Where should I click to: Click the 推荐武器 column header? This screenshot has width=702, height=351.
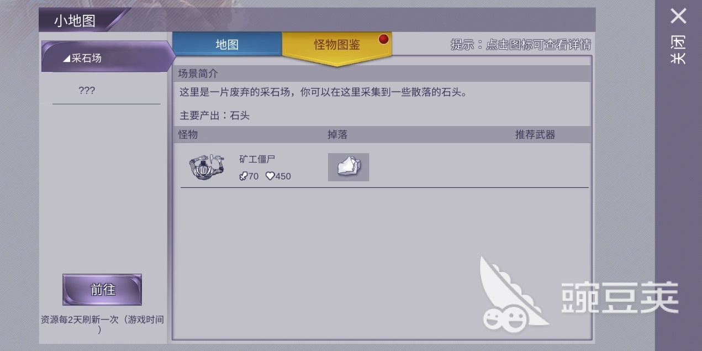535,134
